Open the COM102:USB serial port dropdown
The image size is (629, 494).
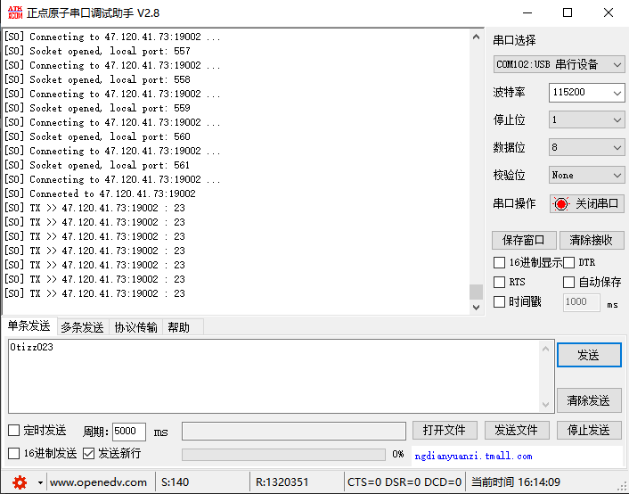tap(559, 64)
